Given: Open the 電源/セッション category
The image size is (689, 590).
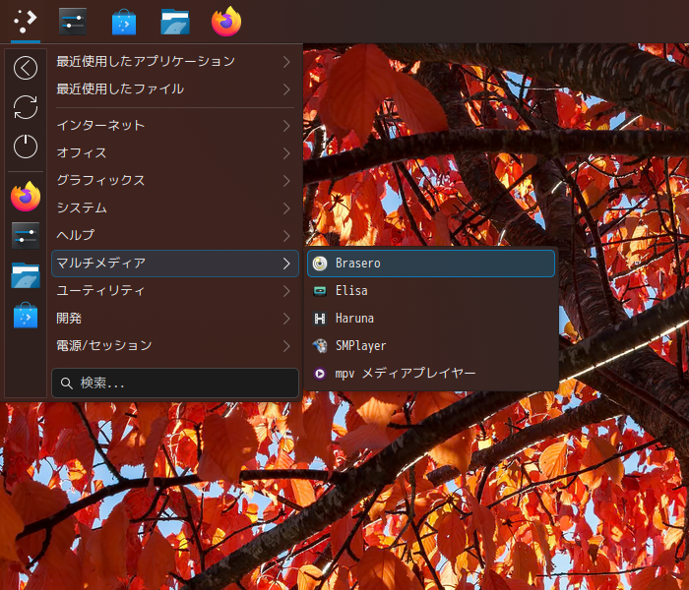Looking at the screenshot, I should coord(175,346).
